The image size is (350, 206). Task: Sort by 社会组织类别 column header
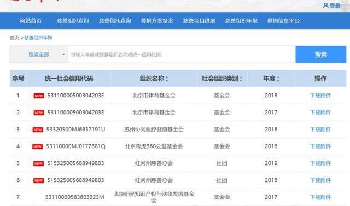click(222, 79)
